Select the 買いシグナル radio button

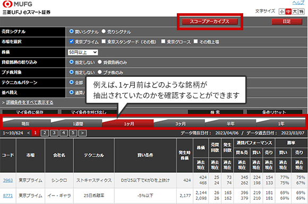click(71, 31)
